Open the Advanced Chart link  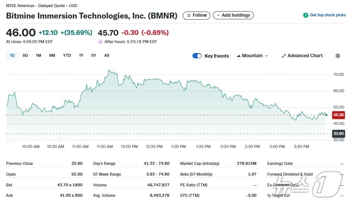[305, 56]
